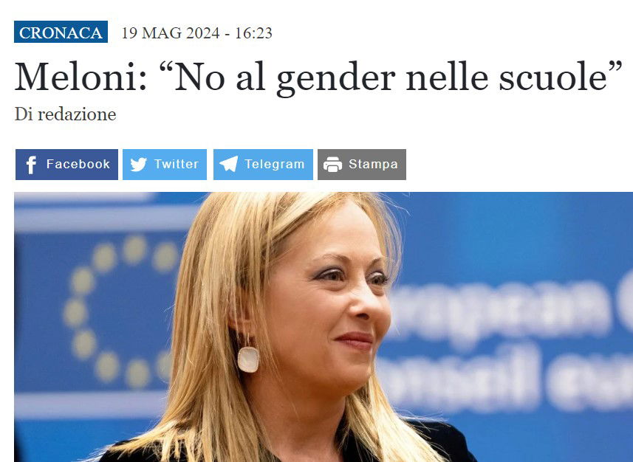Open the CRONACA category tag
The height and width of the screenshot is (462, 633).
61,32
